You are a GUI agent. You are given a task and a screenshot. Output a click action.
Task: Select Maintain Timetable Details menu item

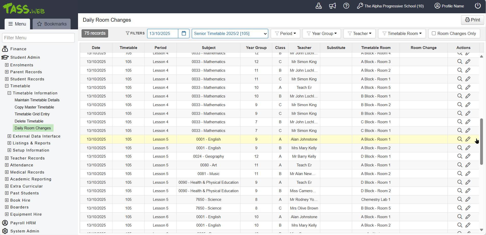coord(37,100)
